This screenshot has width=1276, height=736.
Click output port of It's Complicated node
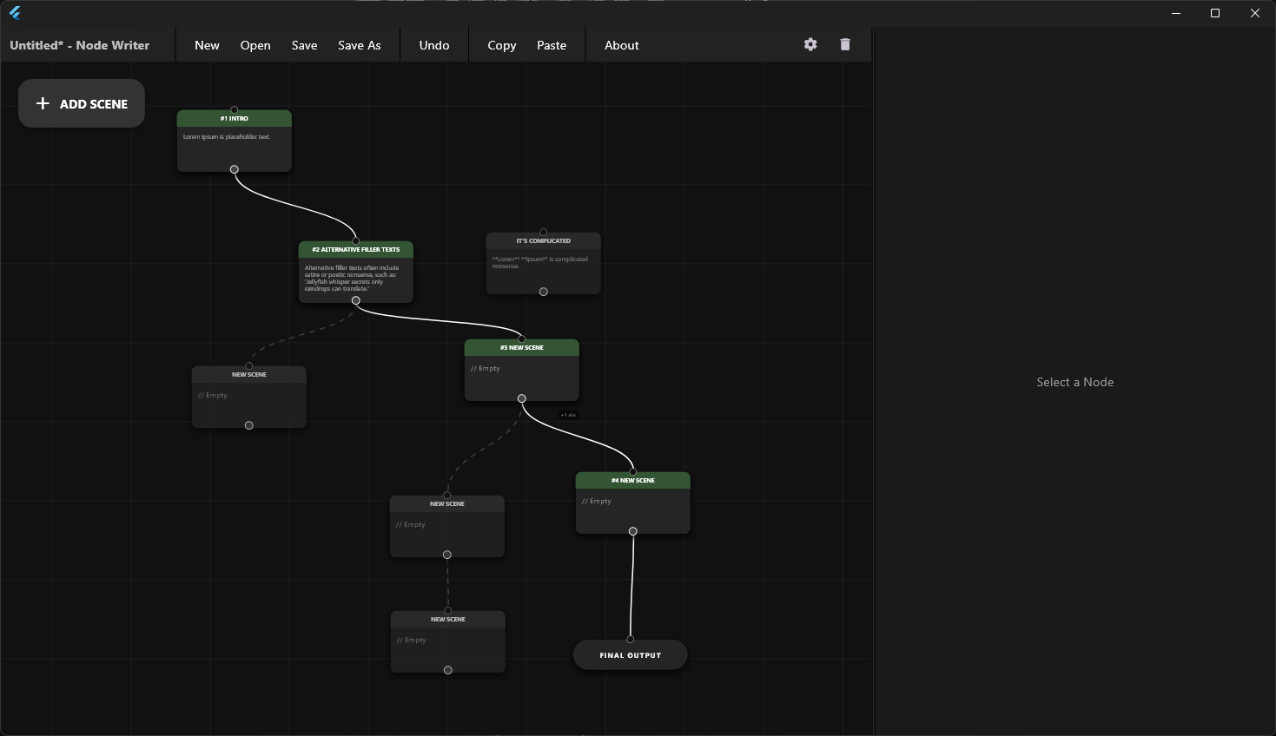coord(544,292)
